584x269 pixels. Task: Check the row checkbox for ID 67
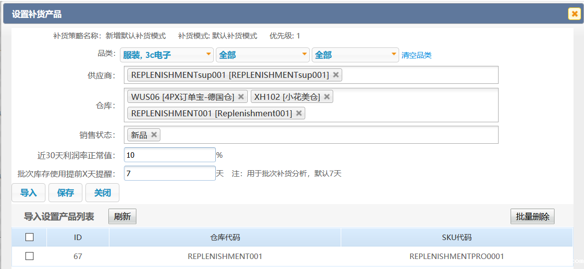point(29,256)
